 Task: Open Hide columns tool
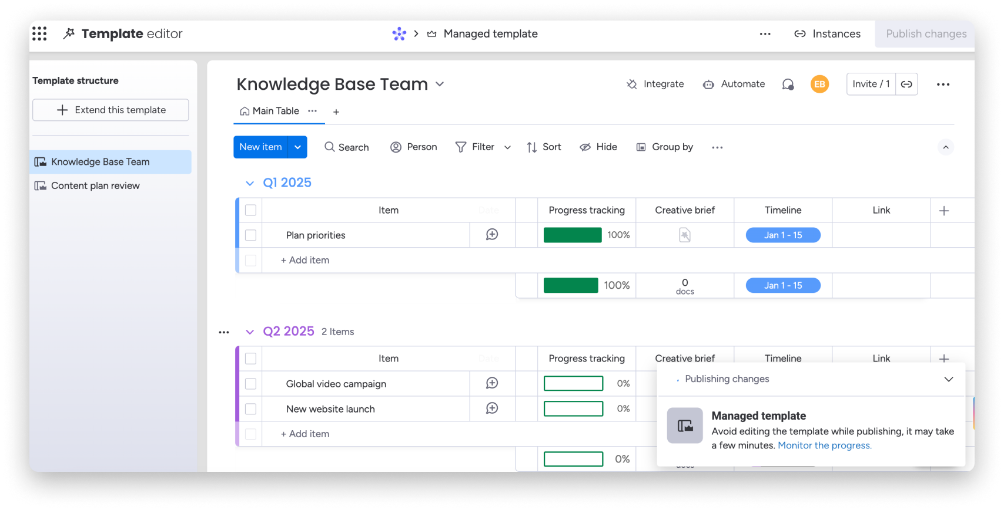click(x=598, y=147)
